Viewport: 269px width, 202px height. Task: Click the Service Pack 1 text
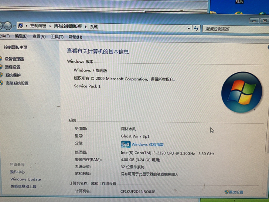87,86
